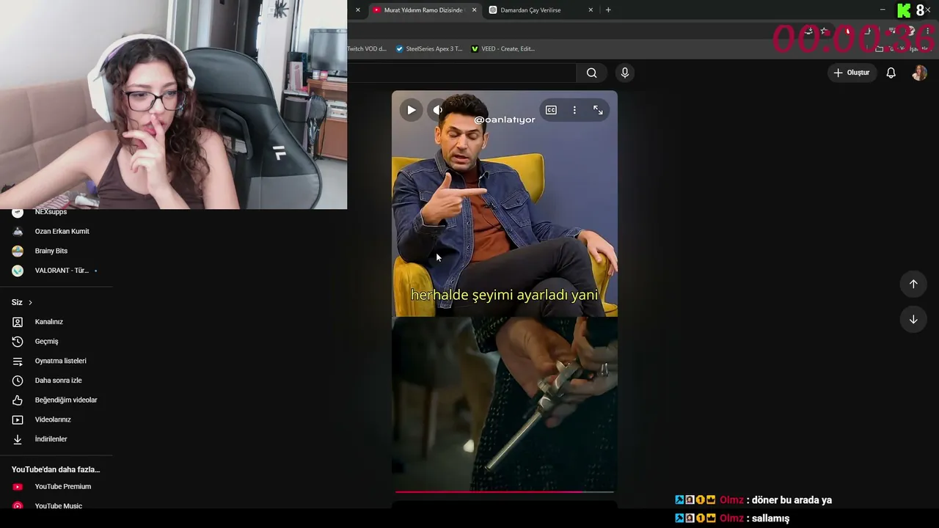Screen dimensions: 939x528
Task: Open a new browser tab
Action: [x=608, y=10]
